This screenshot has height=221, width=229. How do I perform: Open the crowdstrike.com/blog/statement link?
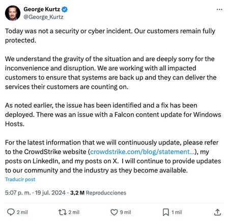click(x=142, y=152)
